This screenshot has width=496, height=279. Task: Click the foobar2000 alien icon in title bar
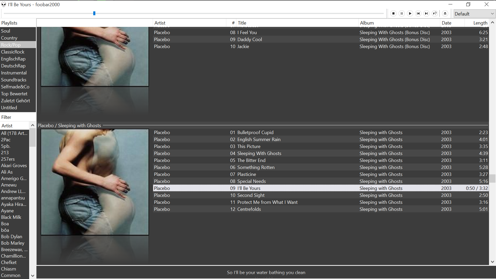point(4,4)
